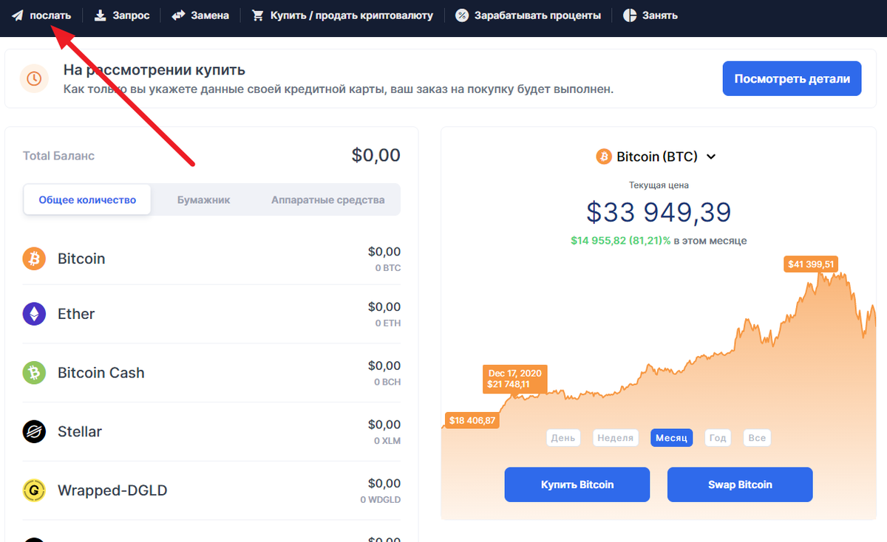Image resolution: width=887 pixels, height=542 pixels.
Task: Click the 0 XLM balance value
Action: 387,441
